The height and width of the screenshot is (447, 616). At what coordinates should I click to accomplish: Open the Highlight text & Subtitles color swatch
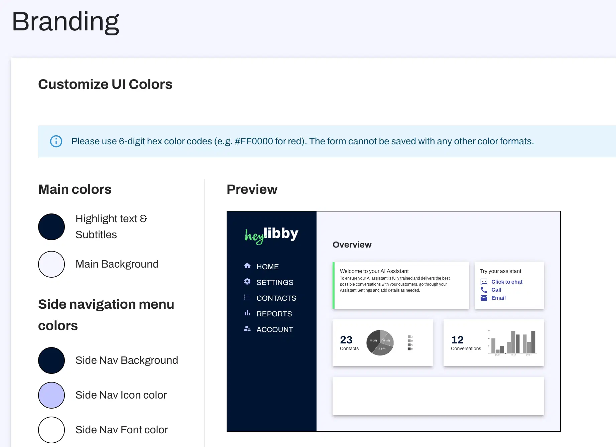51,227
